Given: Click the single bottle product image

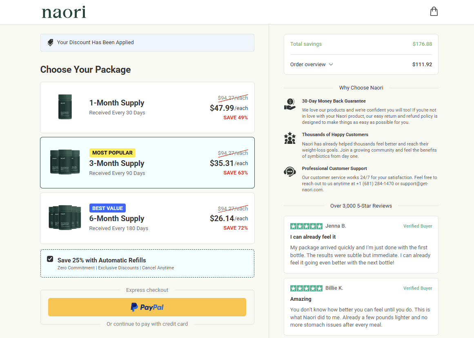Looking at the screenshot, I should pyautogui.click(x=65, y=107).
